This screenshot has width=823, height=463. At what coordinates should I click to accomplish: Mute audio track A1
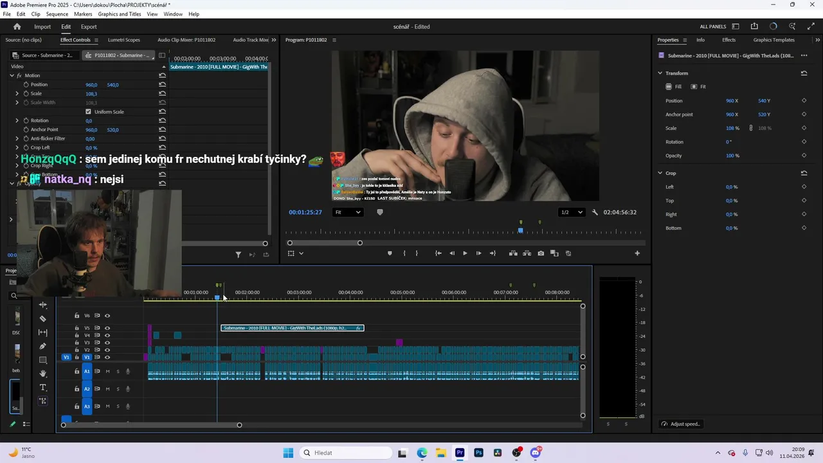(x=107, y=371)
